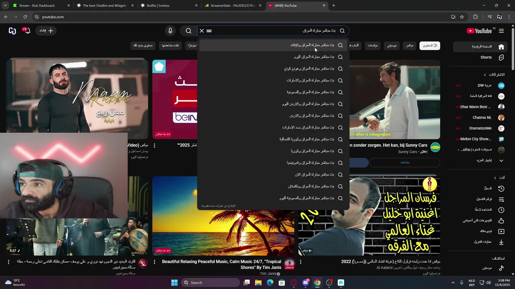Open the DW عربية channel
The height and width of the screenshot is (289, 515).
coord(481,85)
